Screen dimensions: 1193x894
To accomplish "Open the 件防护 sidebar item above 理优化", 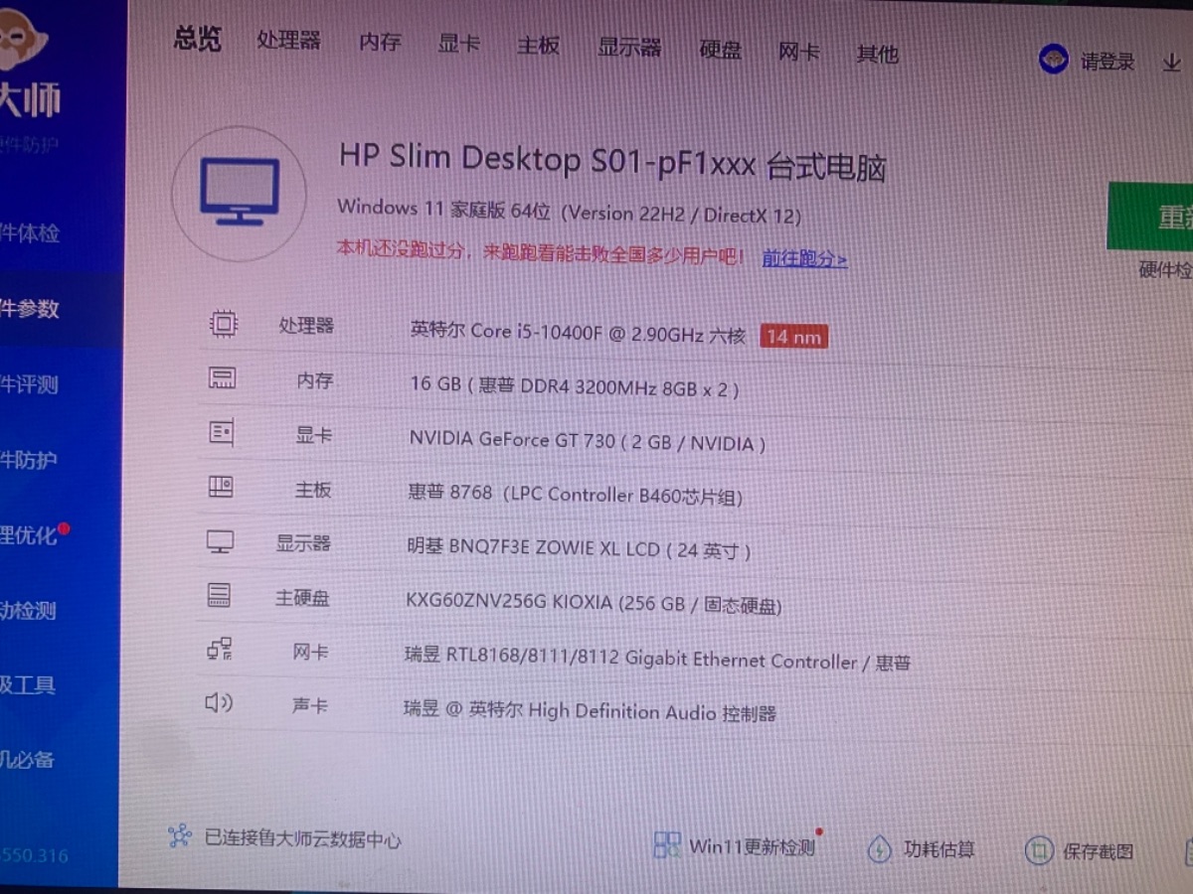I will pyautogui.click(x=29, y=460).
